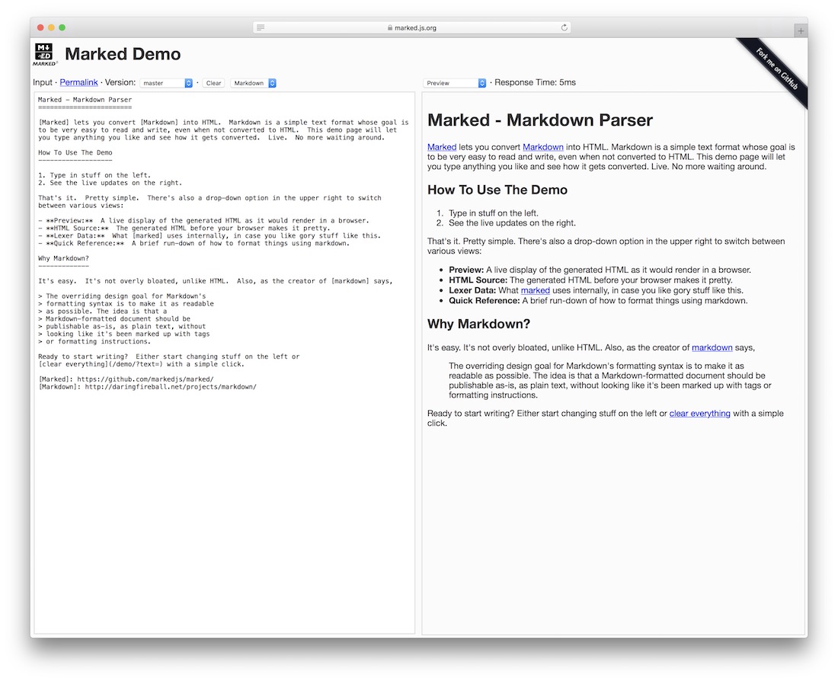Click the 'How To Use The Demo' input line
Image resolution: width=838 pixels, height=681 pixels.
(x=75, y=152)
